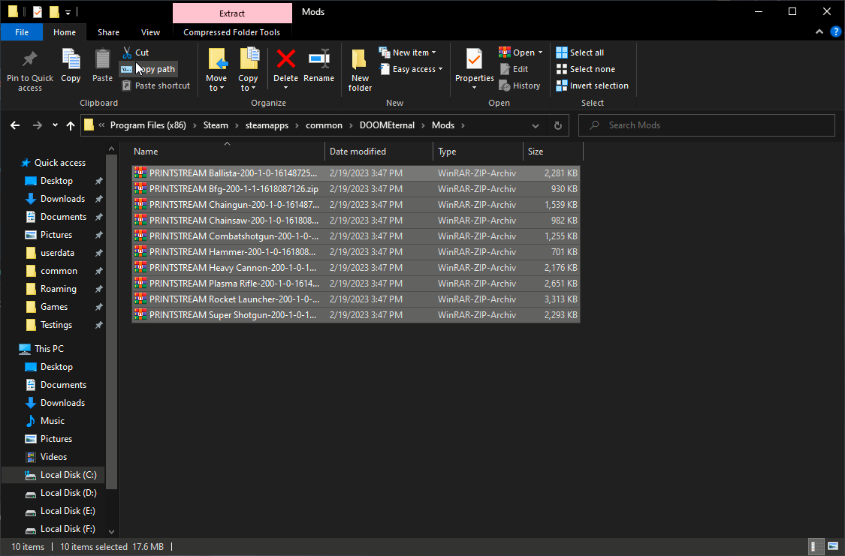Open the Customize Quick Access Toolbar dropdown
The image size is (845, 556).
pyautogui.click(x=68, y=12)
